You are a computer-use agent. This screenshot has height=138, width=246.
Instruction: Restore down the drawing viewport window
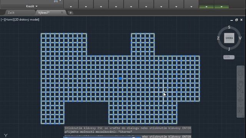[x=236, y=20]
